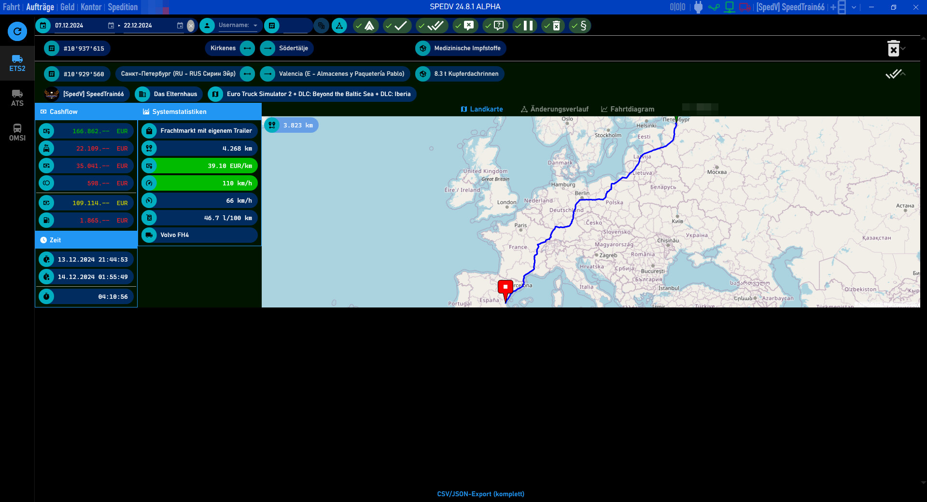Open the Fahrtdiagram view
This screenshot has height=502, width=927.
(x=627, y=109)
